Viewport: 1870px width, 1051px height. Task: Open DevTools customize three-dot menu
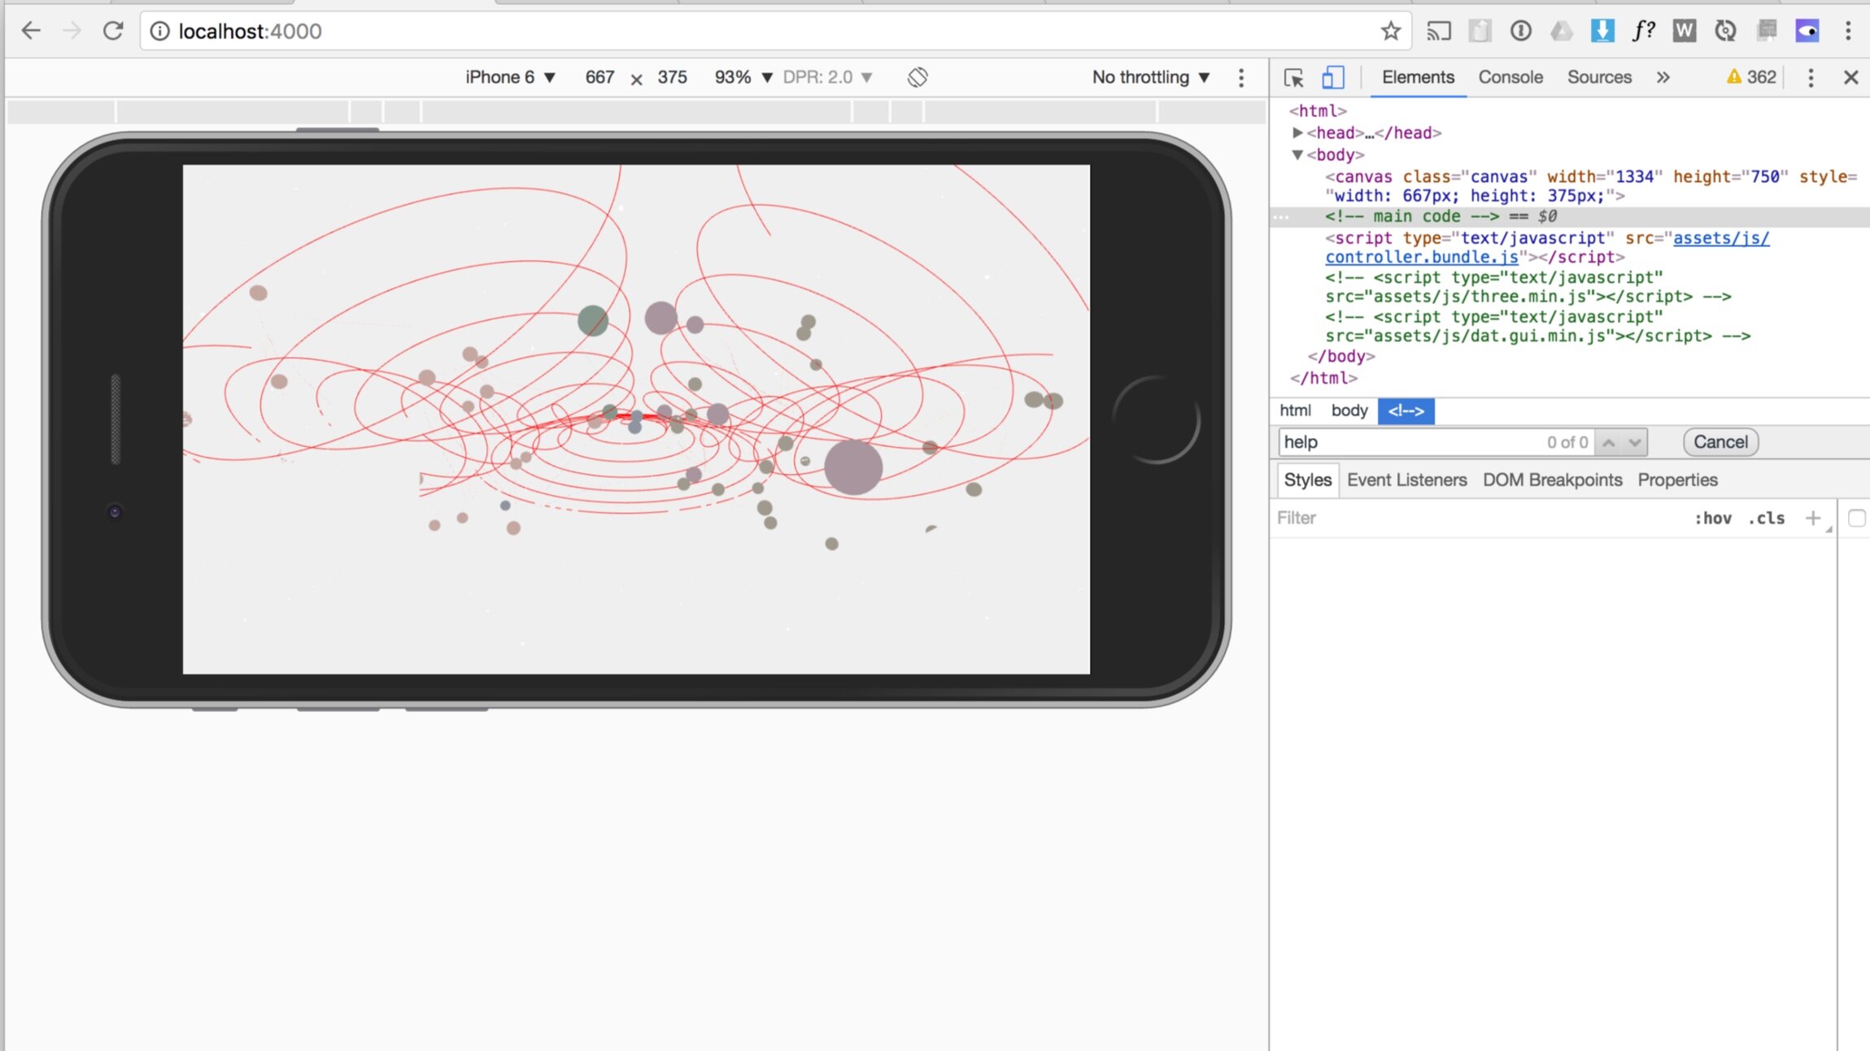click(x=1811, y=77)
